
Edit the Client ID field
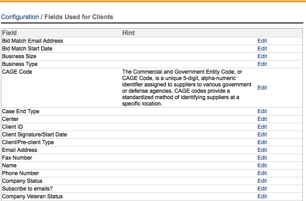click(x=262, y=127)
